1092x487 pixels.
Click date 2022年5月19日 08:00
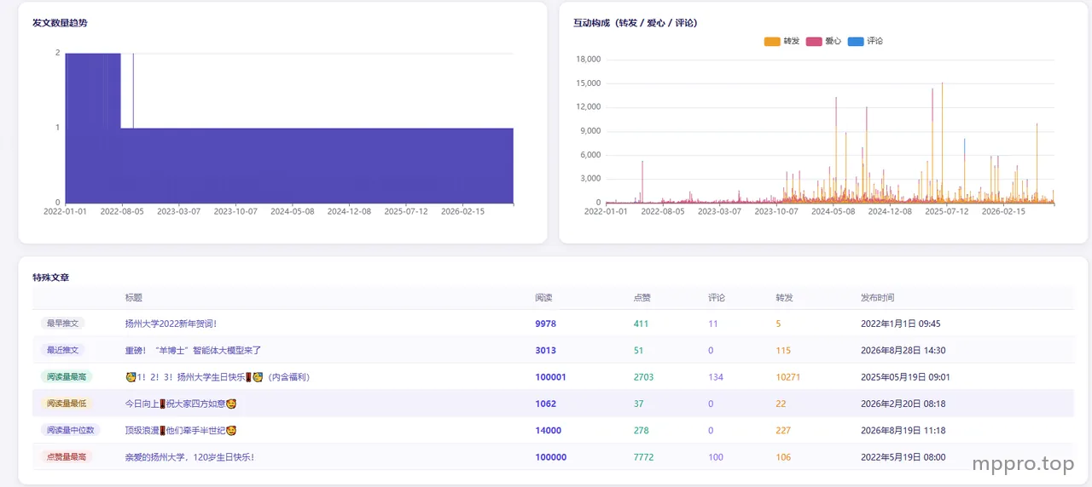903,457
